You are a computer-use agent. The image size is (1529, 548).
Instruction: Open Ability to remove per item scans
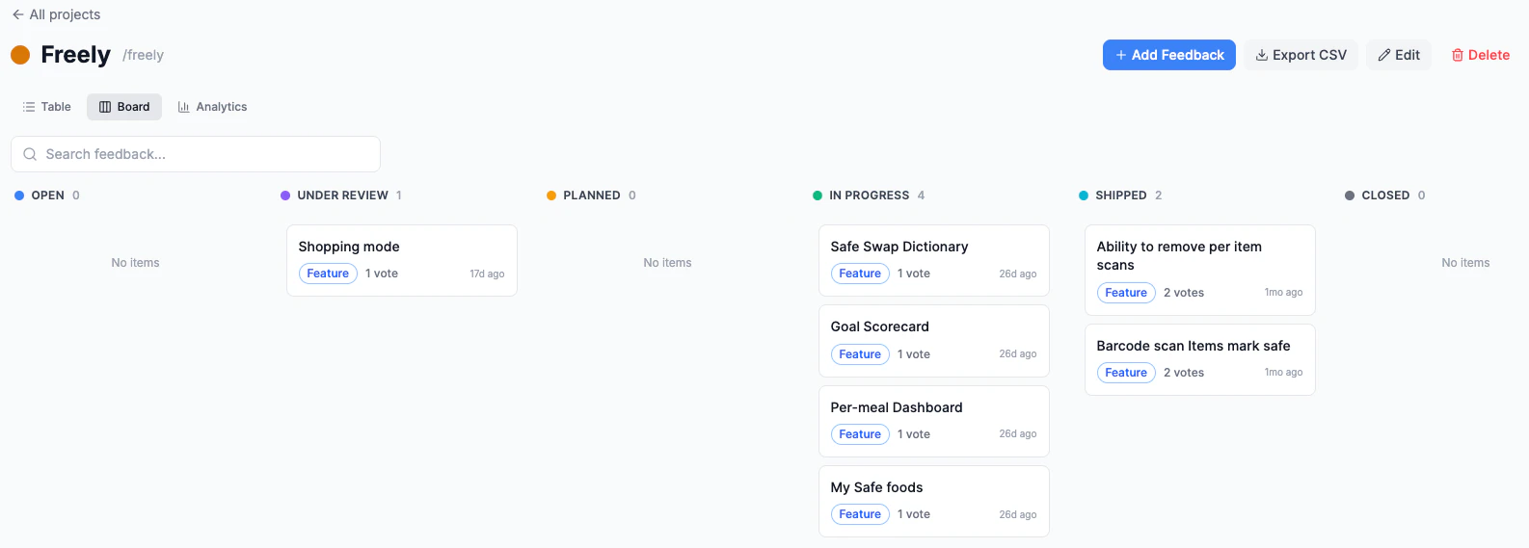coord(1200,270)
